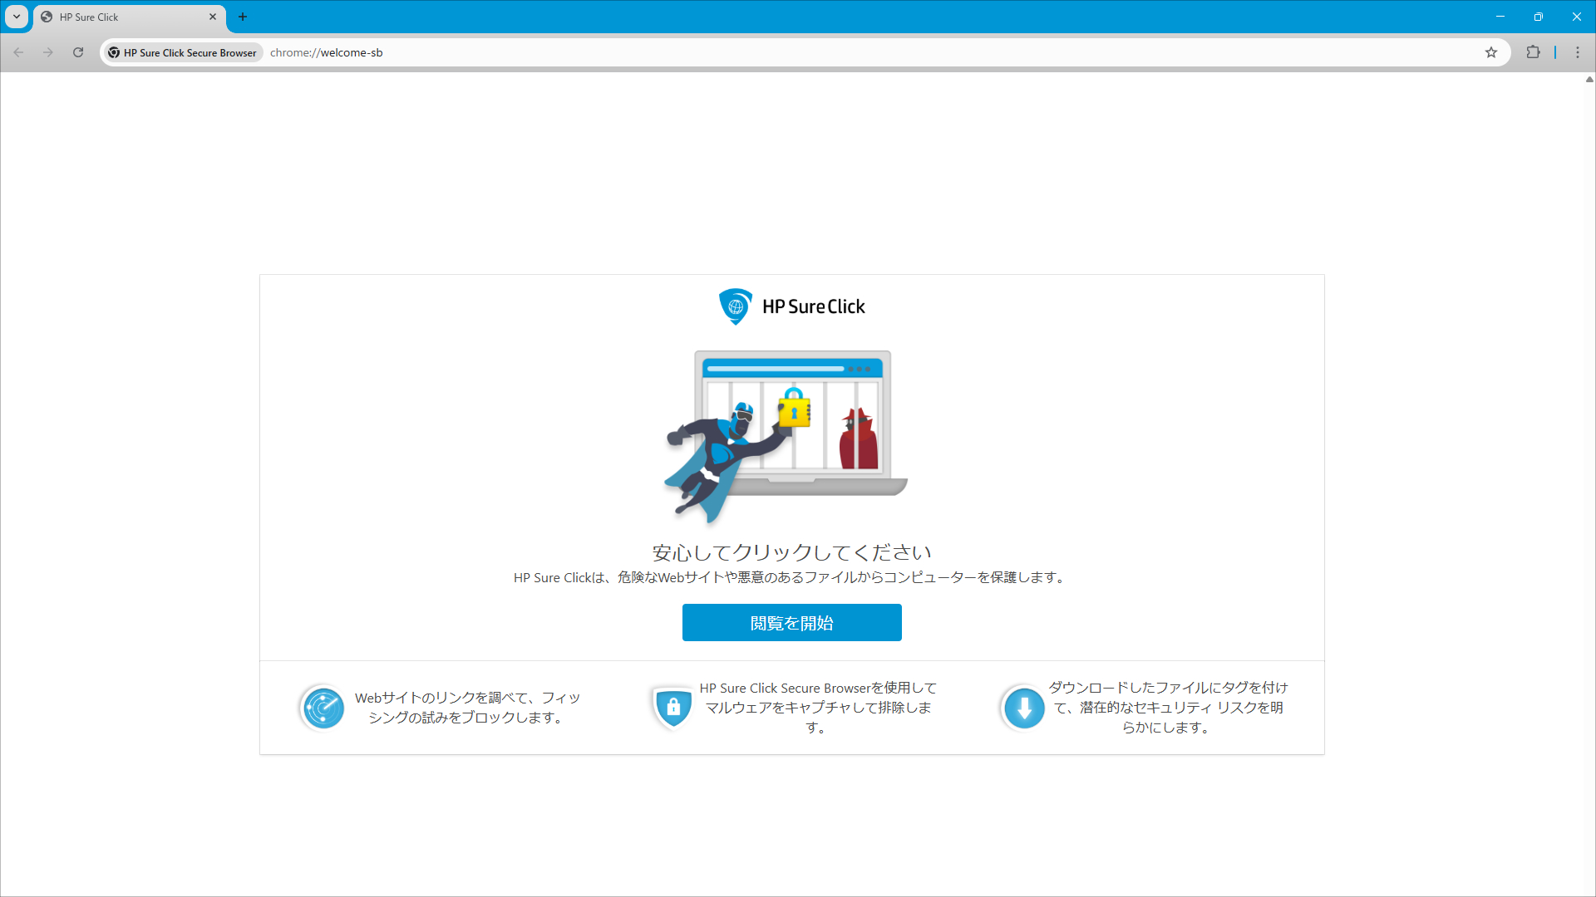1596x897 pixels.
Task: Click the HP Sure Click shield logo
Action: pyautogui.click(x=736, y=306)
